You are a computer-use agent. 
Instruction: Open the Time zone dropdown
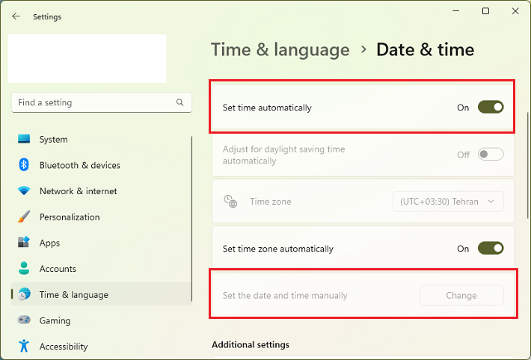click(x=448, y=202)
